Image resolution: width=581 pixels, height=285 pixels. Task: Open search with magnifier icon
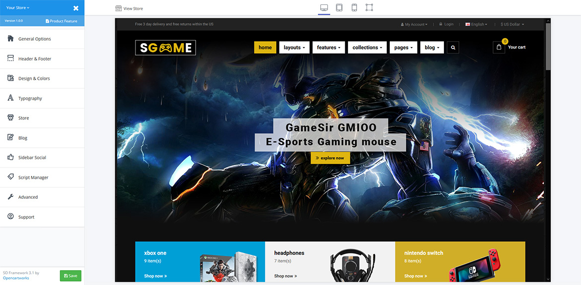453,47
